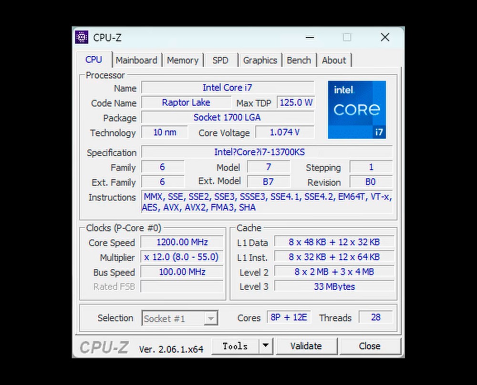Image resolution: width=477 pixels, height=385 pixels.
Task: Switch to the Mainboard tab
Action: point(136,60)
